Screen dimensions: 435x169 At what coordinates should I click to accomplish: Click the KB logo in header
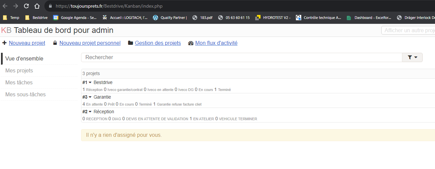(6, 30)
